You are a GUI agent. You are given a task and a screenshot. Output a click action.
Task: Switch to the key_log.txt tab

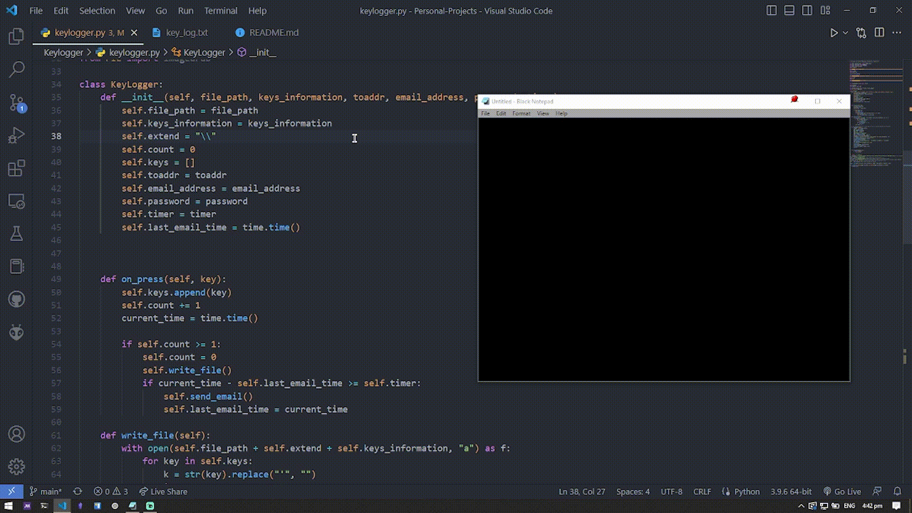click(186, 33)
